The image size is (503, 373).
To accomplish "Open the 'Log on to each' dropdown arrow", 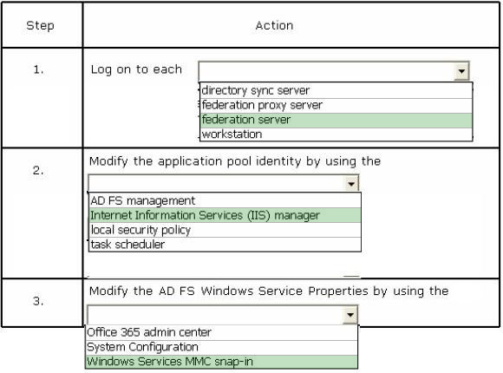I will (x=461, y=71).
